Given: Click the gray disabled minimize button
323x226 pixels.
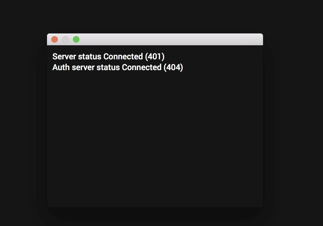Looking at the screenshot, I should (x=65, y=39).
